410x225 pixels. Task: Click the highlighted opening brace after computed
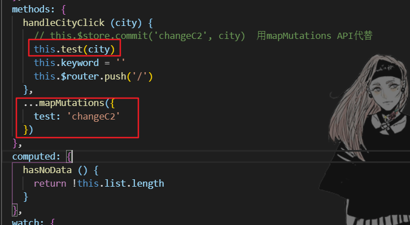pos(69,157)
